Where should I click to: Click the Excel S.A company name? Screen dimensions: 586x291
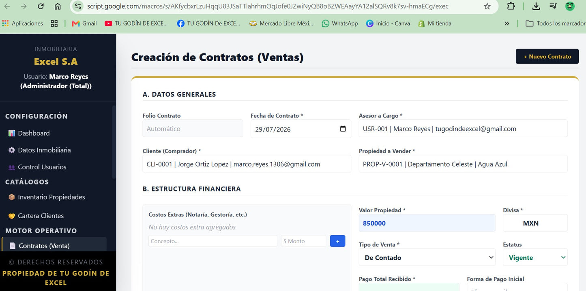56,62
